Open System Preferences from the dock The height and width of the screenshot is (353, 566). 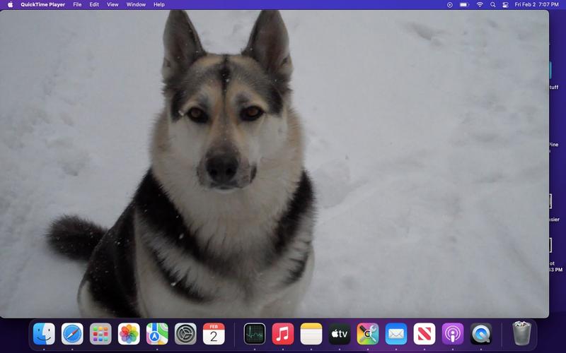coord(185,333)
